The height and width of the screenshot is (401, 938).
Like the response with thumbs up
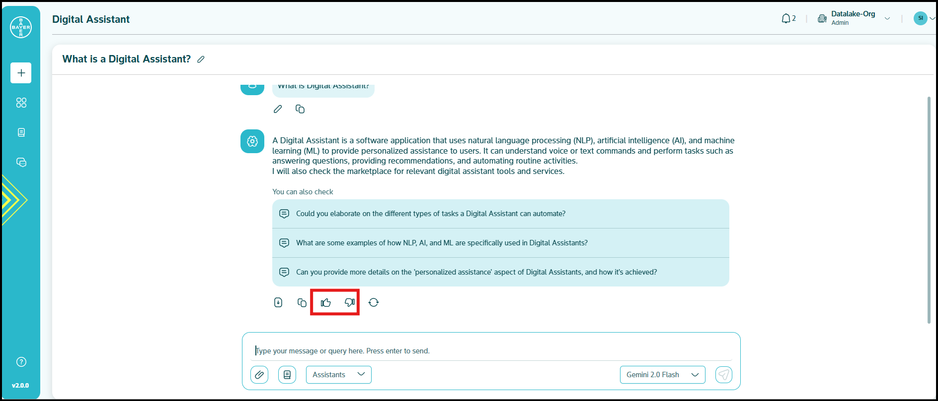pyautogui.click(x=326, y=302)
